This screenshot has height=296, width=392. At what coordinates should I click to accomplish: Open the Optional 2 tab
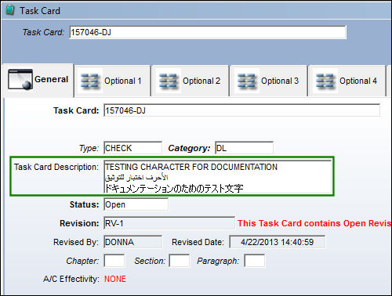click(191, 81)
